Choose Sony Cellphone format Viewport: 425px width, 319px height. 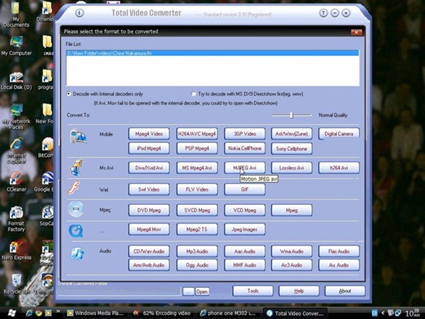(291, 149)
